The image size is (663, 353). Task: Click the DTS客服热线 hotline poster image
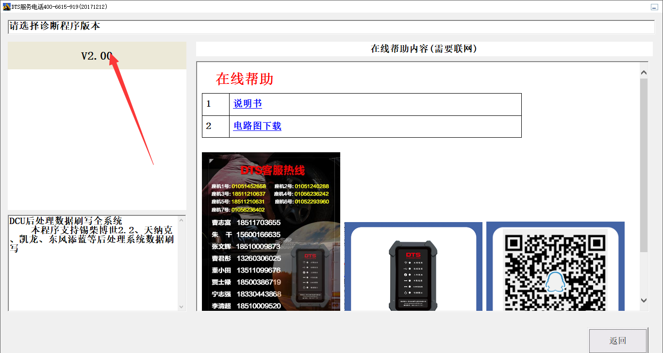pyautogui.click(x=271, y=231)
